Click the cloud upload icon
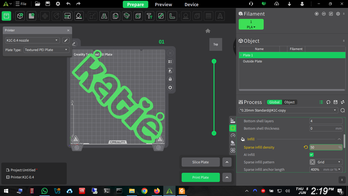Screen dimensions: 348x196 pos(277,4)
